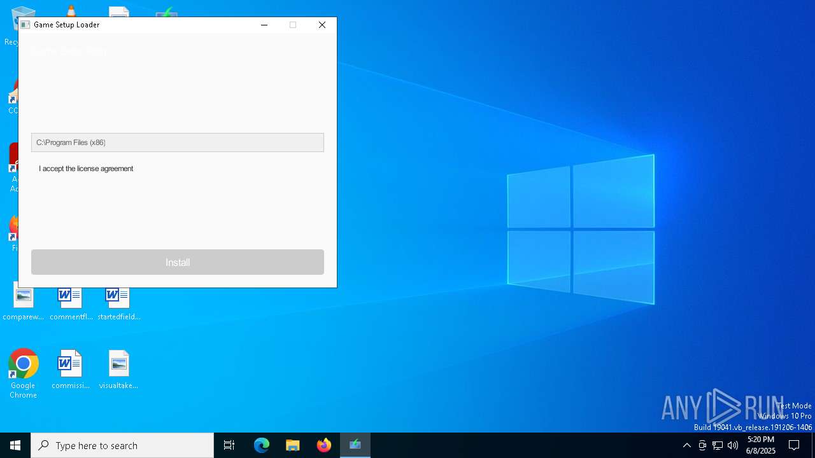Screen dimensions: 815x458
Task: Close the Game Setup Loader window
Action: [x=322, y=25]
